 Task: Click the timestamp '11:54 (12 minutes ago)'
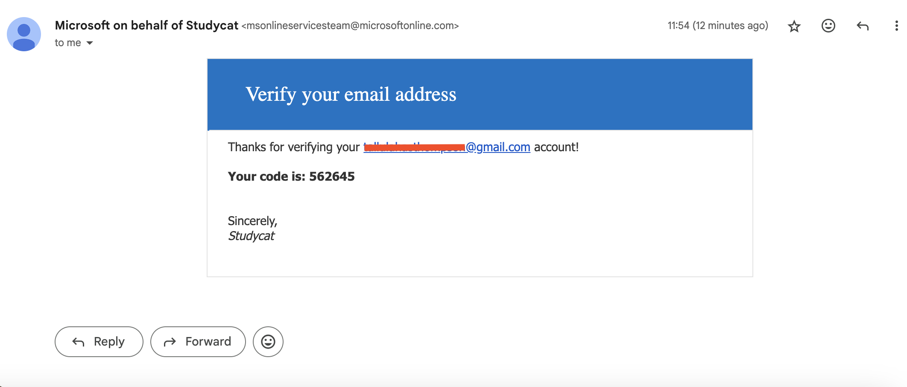coord(717,26)
